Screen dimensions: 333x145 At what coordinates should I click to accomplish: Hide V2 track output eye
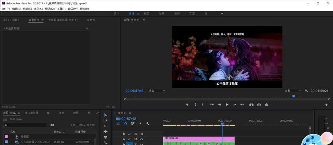(x=142, y=139)
